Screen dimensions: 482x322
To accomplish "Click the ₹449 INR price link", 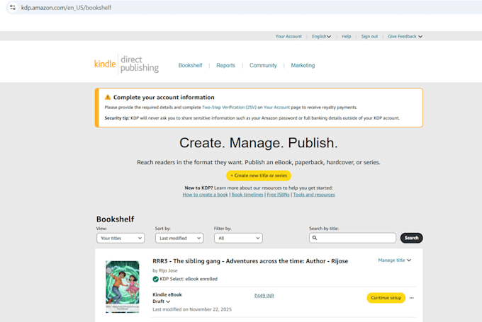I will click(264, 296).
